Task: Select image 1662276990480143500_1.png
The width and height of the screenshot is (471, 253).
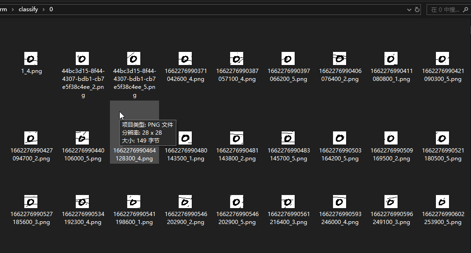Action: click(x=186, y=138)
